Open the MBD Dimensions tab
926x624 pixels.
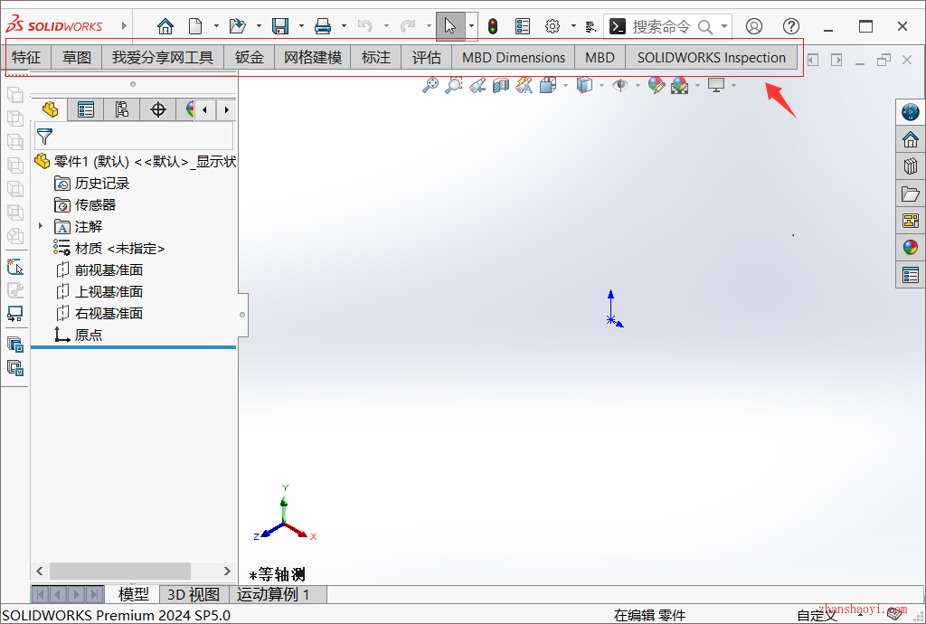pyautogui.click(x=514, y=58)
